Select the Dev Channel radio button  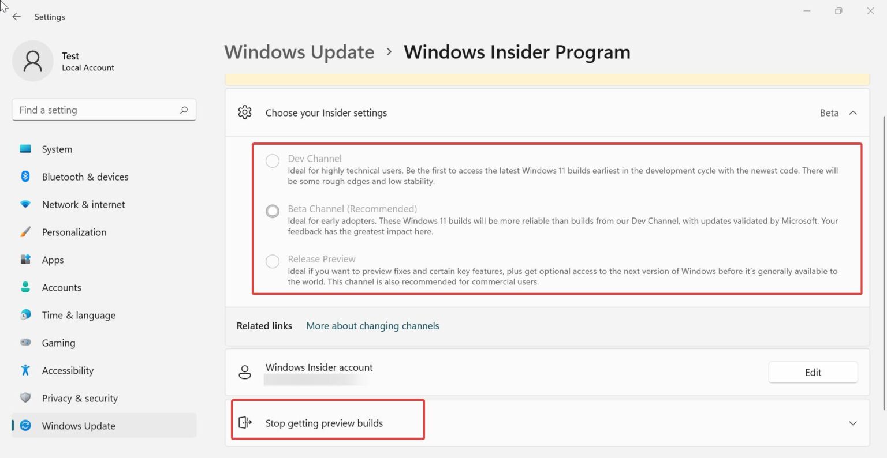(x=272, y=161)
